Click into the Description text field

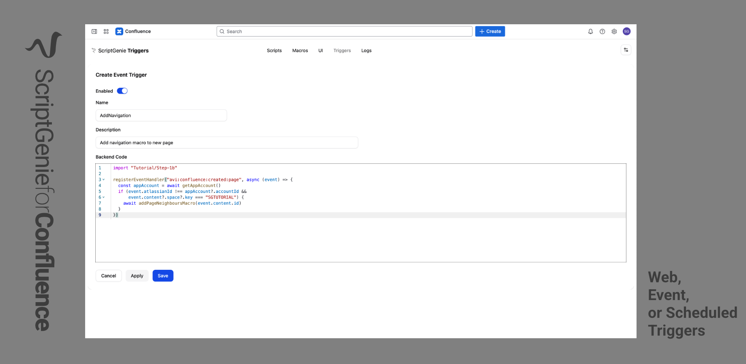tap(227, 143)
